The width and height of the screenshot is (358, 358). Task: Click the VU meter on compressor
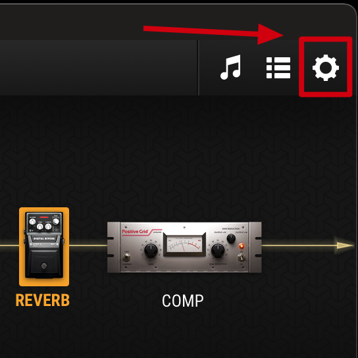click(184, 245)
